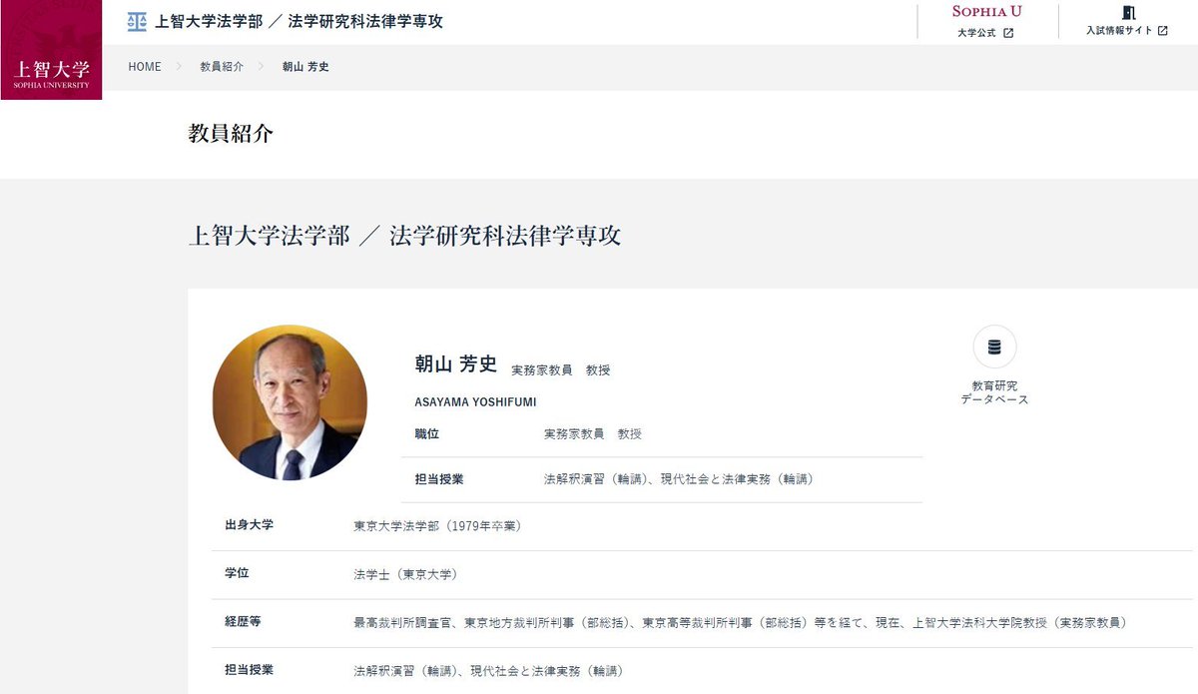Click the 職位 row label
The height and width of the screenshot is (694, 1198).
pos(426,434)
